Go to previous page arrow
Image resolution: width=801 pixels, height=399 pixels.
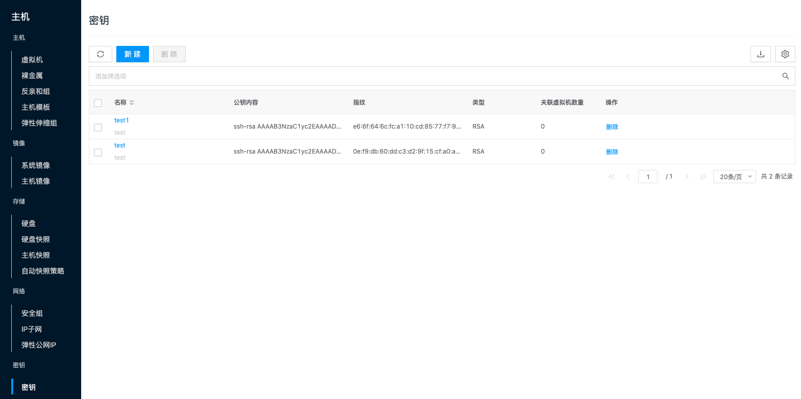pyautogui.click(x=628, y=177)
